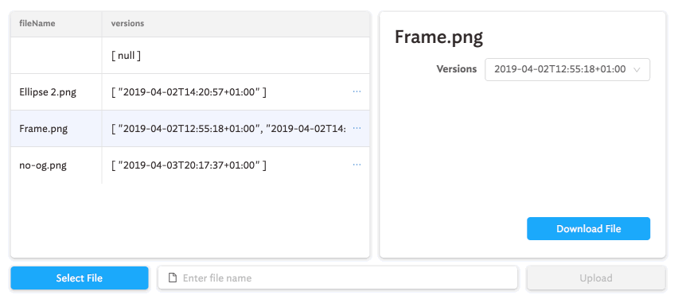Expand the Versions dropdown chevron

click(637, 69)
